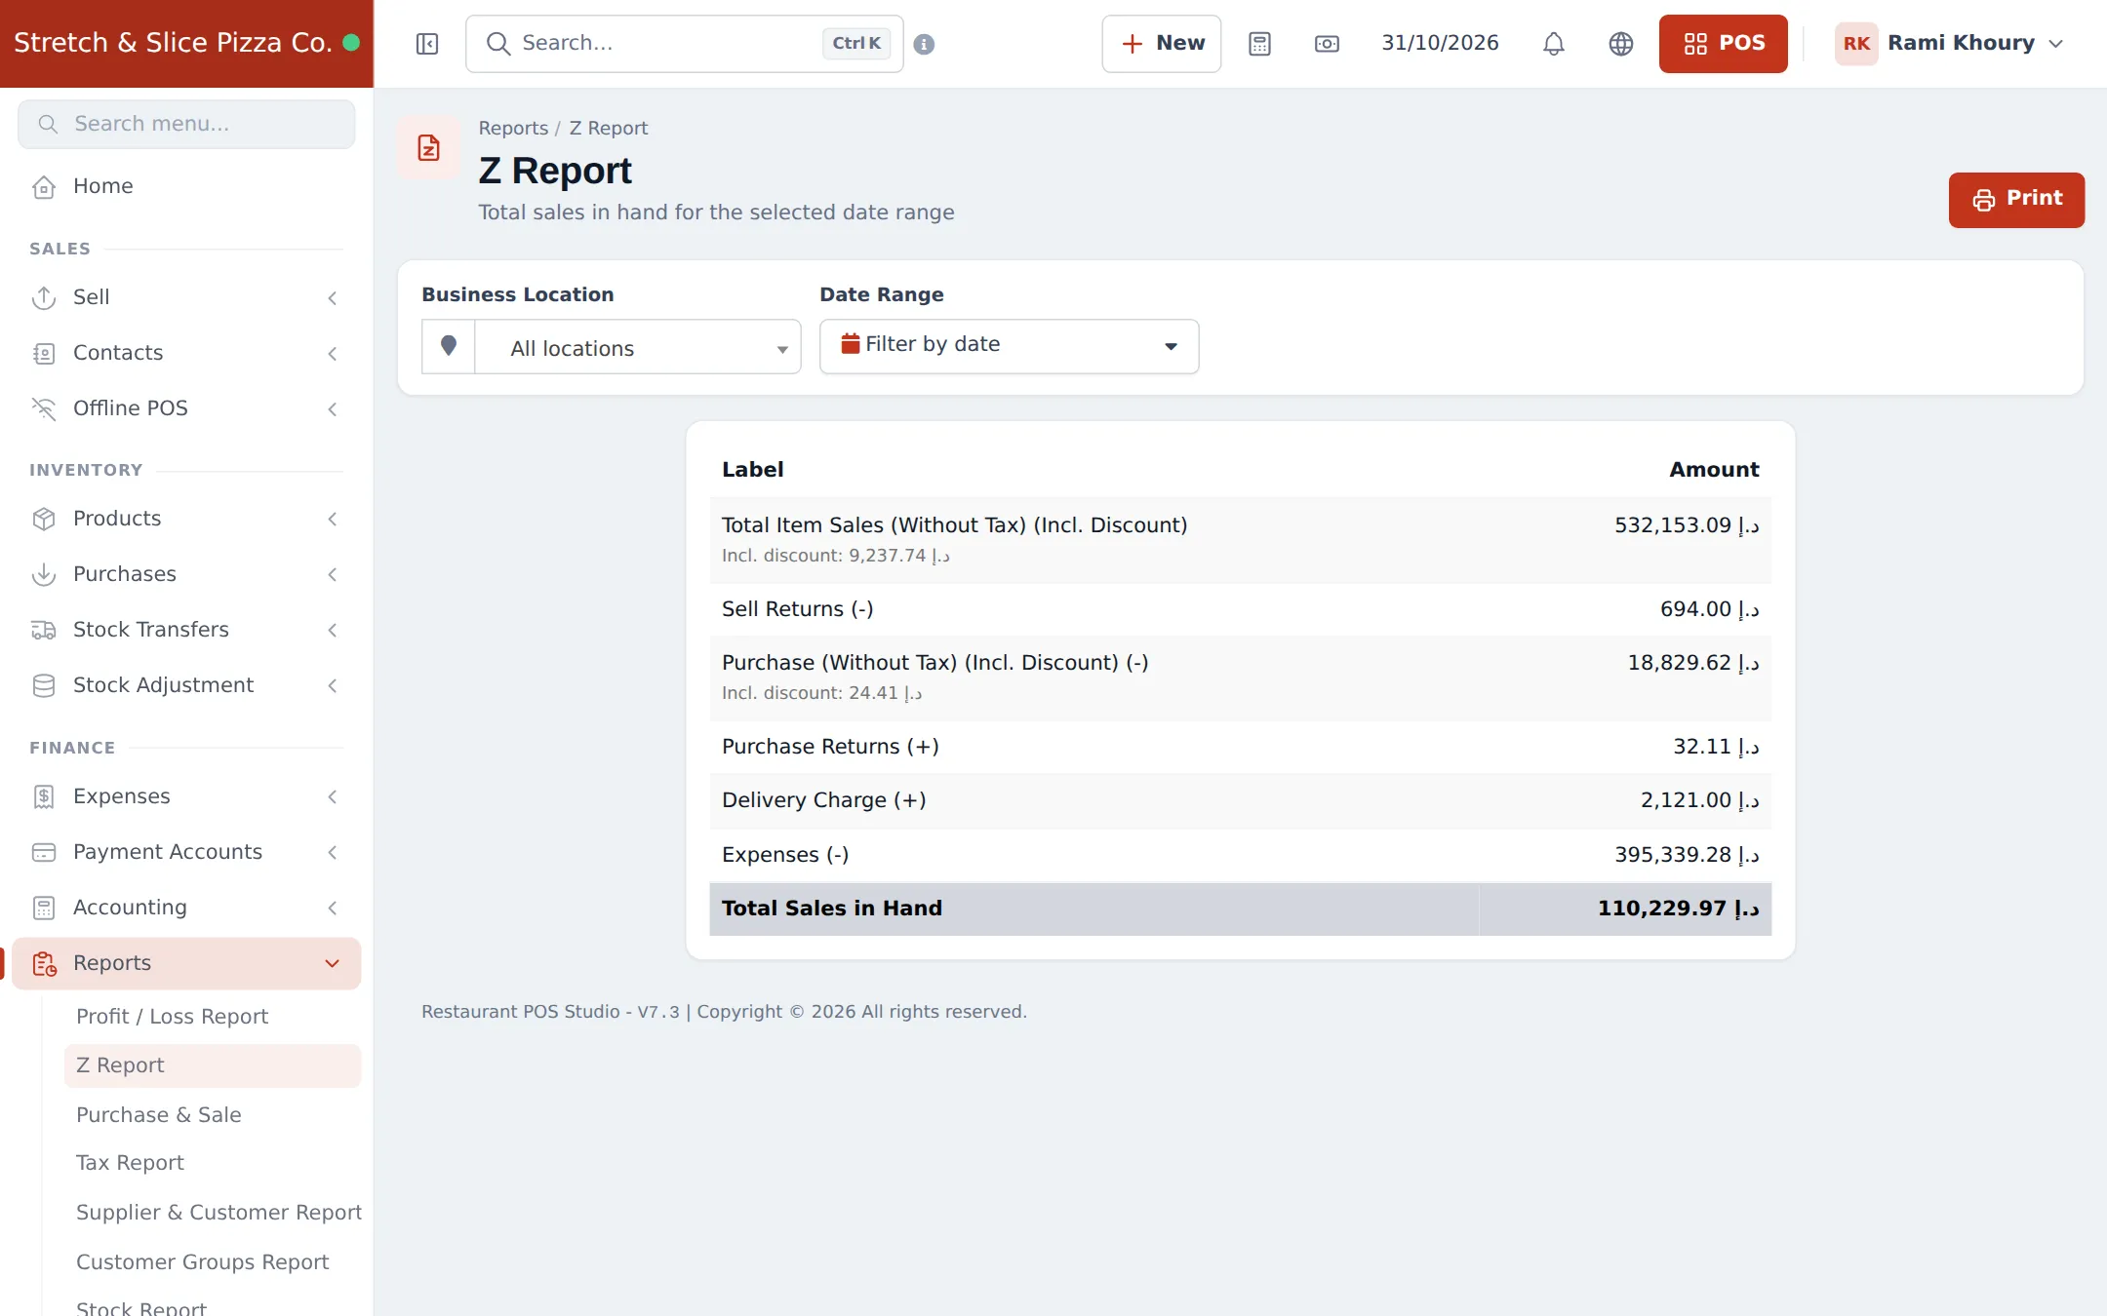Click the Expenses (-) amount 395,339.28
Screen dimensions: 2107x1316
(x=1687, y=855)
